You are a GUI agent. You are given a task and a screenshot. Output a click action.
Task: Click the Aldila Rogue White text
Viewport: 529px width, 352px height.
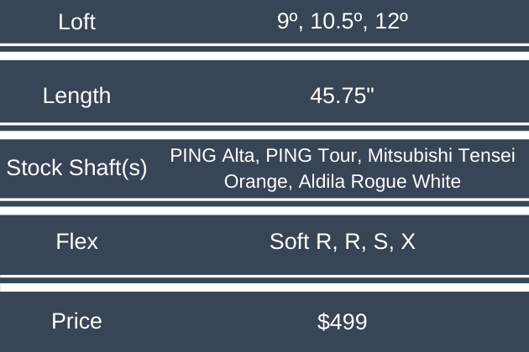click(x=380, y=181)
